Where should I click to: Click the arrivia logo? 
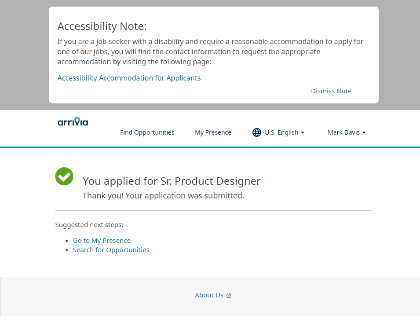pos(73,121)
